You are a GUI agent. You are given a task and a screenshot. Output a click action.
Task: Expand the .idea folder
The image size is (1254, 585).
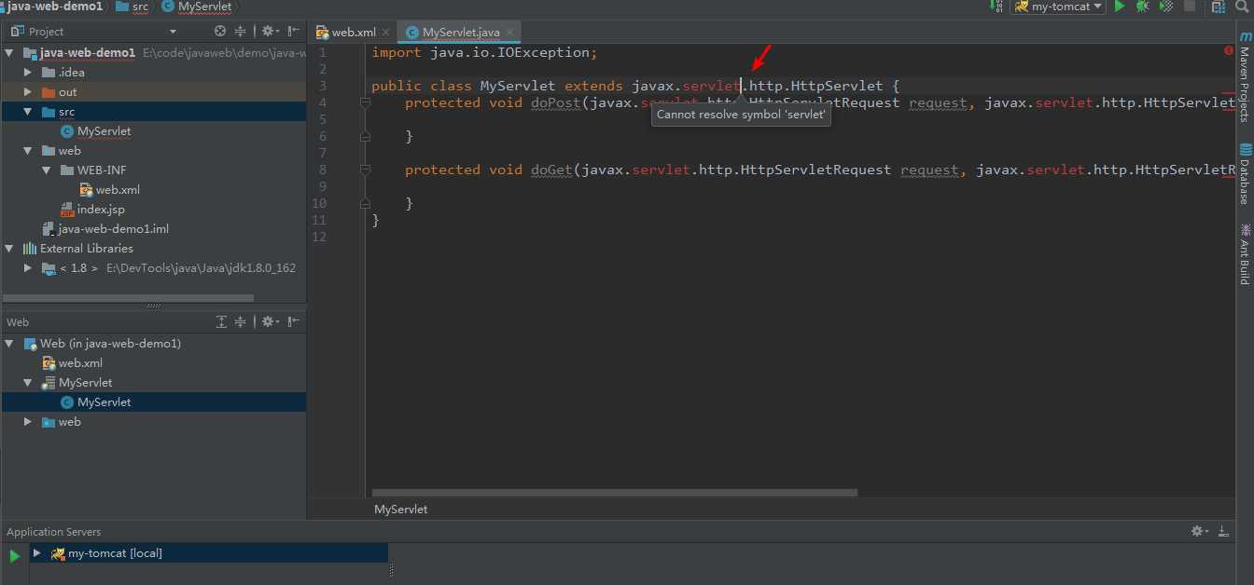tap(28, 72)
